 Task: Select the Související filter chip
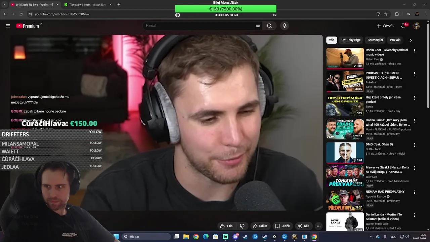coord(375,40)
